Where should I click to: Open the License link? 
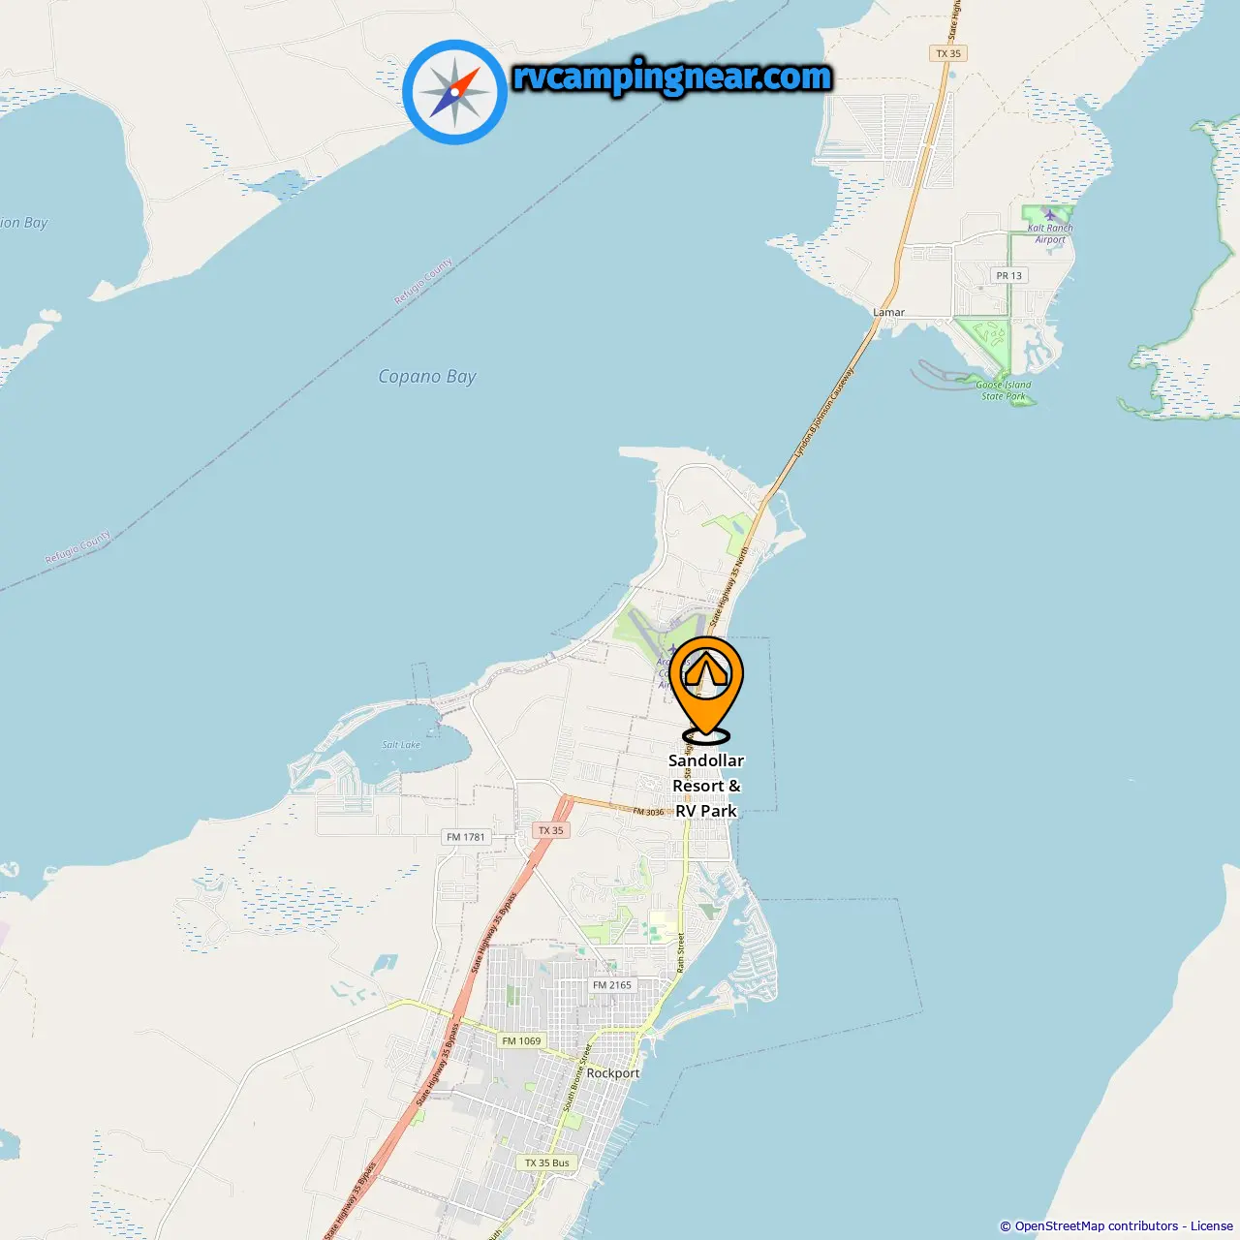[x=1211, y=1225]
